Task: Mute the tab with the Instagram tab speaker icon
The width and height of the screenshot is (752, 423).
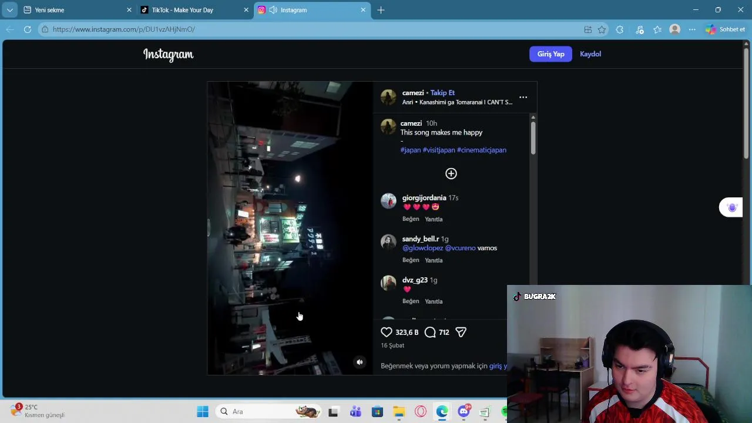Action: (273, 10)
